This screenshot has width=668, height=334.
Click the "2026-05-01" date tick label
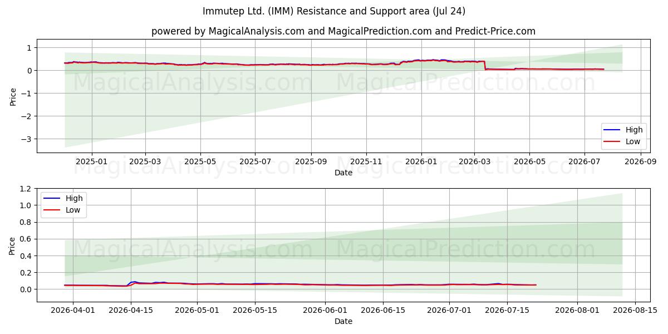pyautogui.click(x=197, y=311)
